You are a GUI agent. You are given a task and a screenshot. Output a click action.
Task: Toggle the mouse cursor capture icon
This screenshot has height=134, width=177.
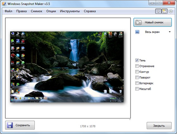[158, 11]
